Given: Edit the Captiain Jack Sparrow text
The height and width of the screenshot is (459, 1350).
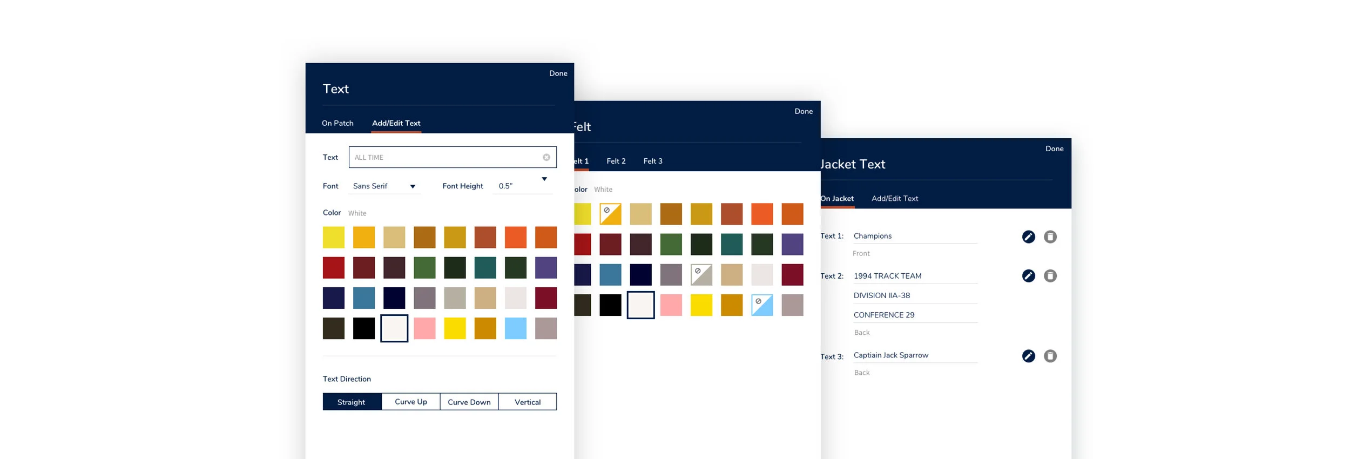Looking at the screenshot, I should [x=1028, y=356].
